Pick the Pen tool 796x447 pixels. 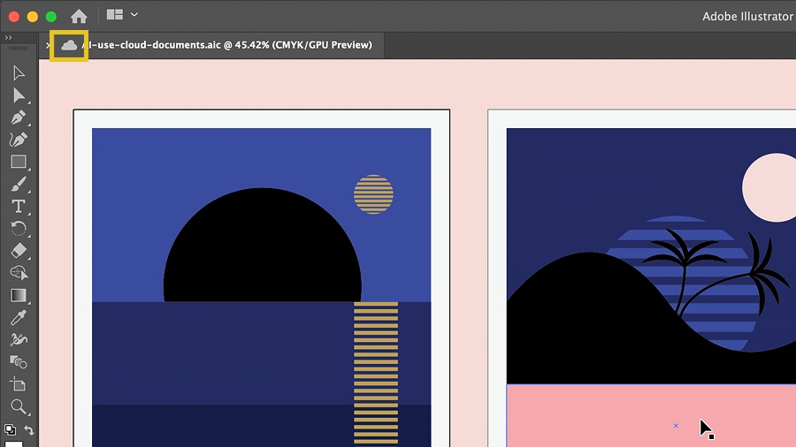point(19,117)
